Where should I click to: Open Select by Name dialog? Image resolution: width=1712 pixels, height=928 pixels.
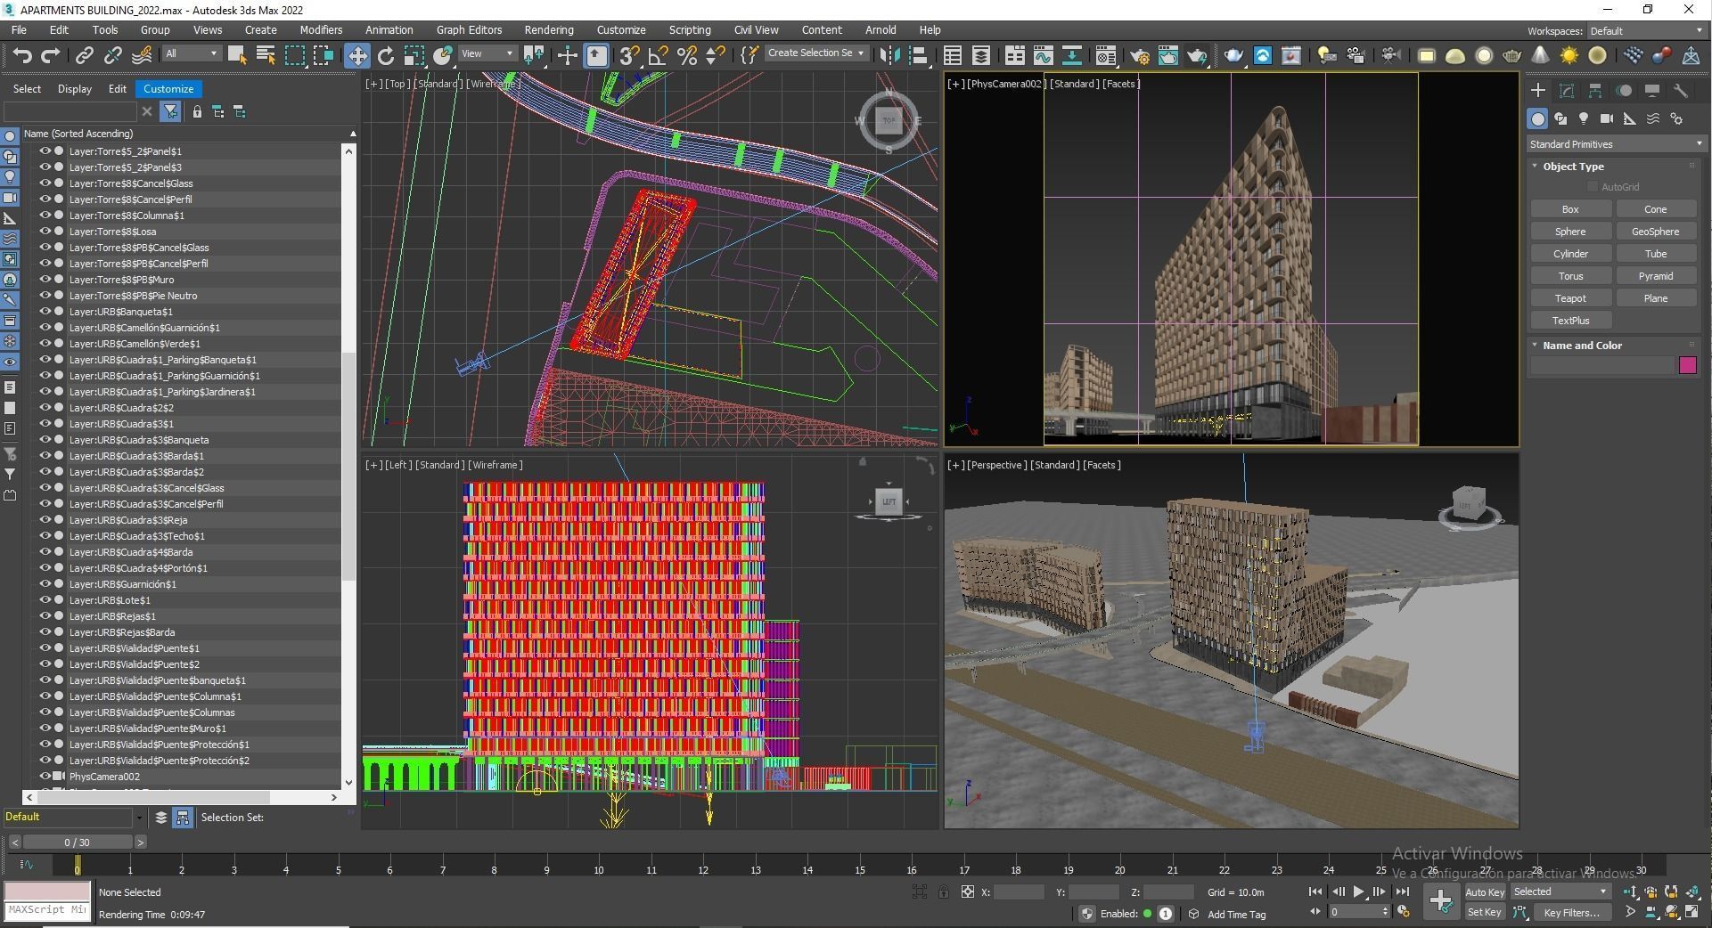(x=265, y=55)
